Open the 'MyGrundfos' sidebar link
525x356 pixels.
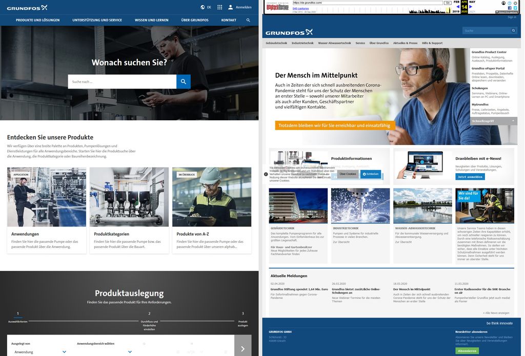pos(480,104)
